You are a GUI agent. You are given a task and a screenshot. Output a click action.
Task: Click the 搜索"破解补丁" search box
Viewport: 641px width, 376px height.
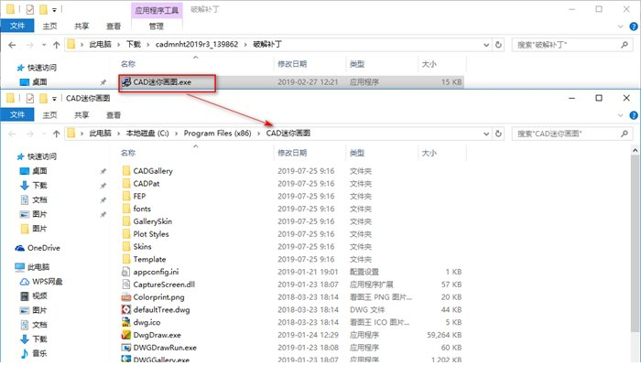click(571, 45)
